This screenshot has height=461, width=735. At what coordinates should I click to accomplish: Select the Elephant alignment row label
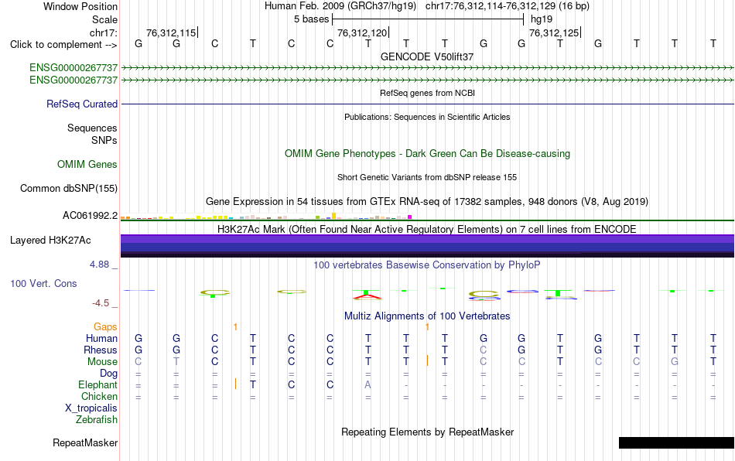point(97,384)
